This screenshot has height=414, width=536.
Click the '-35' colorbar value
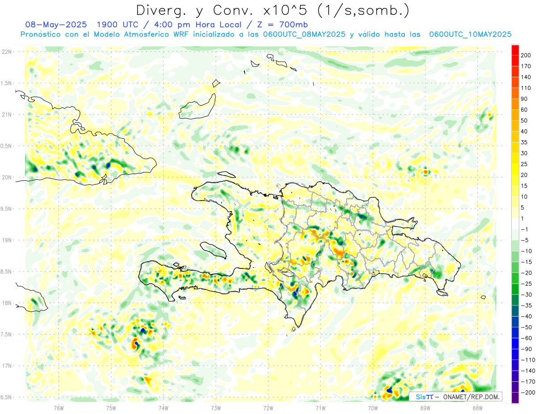click(x=526, y=305)
